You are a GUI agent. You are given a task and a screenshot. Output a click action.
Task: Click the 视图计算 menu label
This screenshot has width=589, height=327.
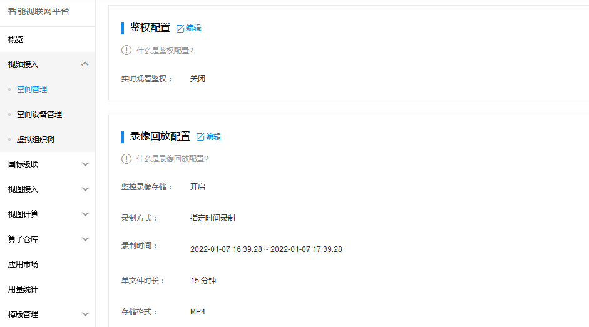pyautogui.click(x=23, y=214)
